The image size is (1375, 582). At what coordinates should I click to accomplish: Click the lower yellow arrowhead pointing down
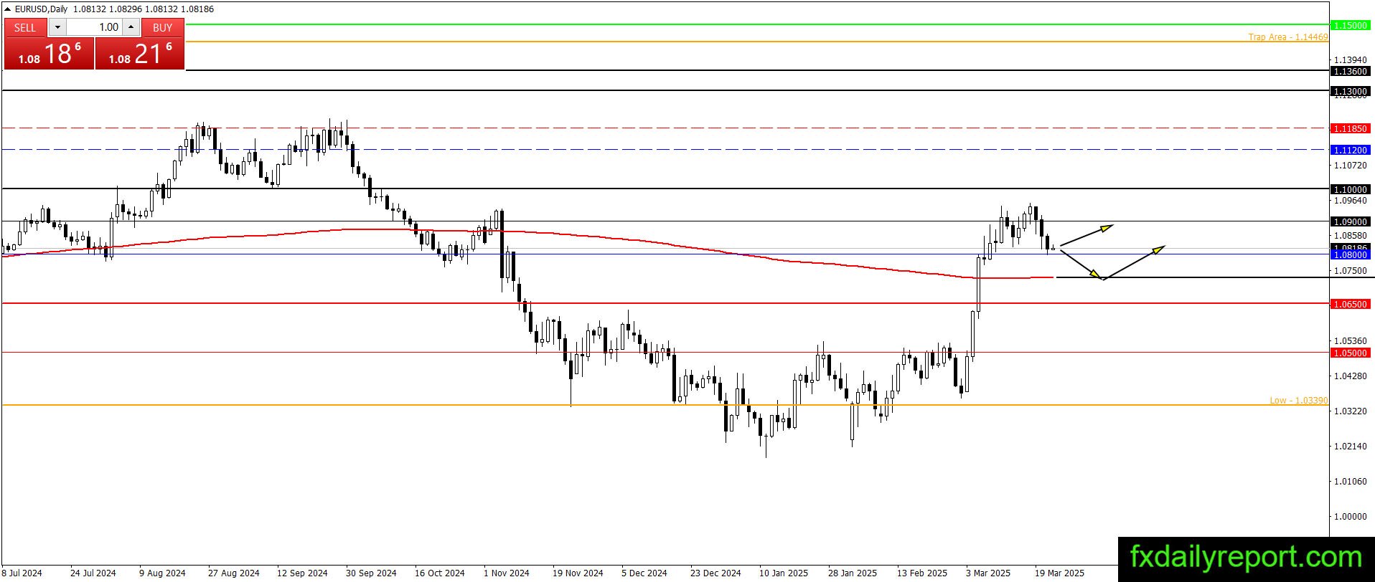pos(1093,273)
